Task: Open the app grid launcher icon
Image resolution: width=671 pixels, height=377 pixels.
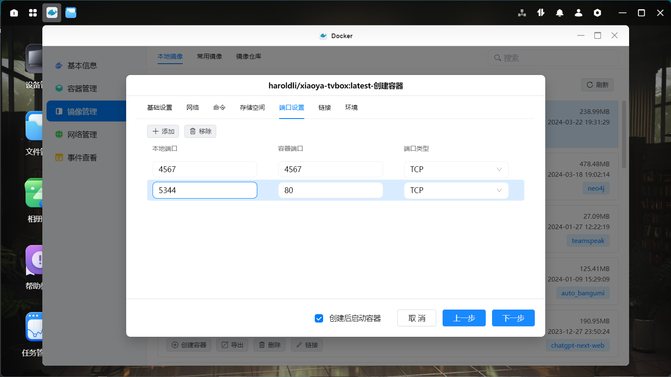Action: (33, 13)
